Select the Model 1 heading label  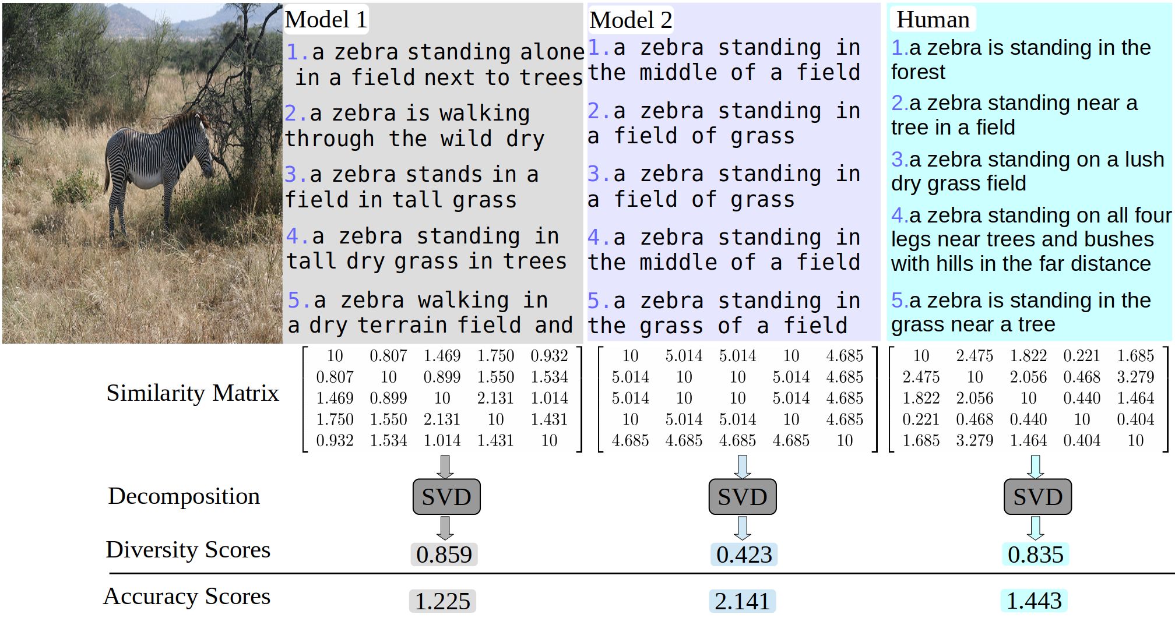click(326, 20)
